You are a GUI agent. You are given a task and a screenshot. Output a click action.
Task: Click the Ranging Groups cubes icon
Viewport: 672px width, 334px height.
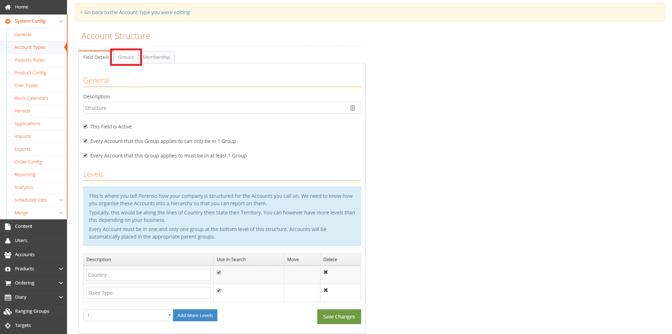coord(8,311)
